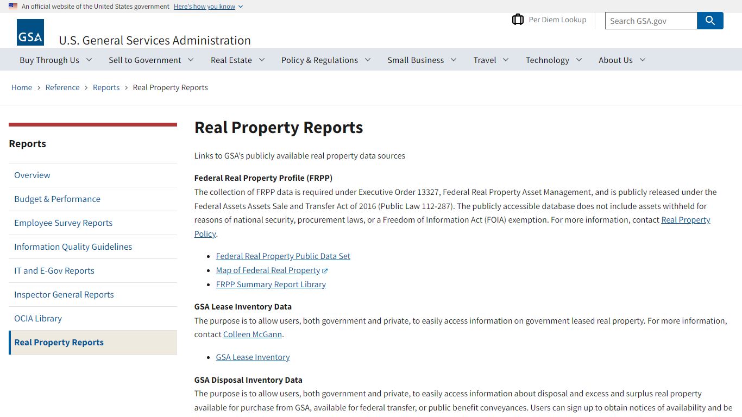Open the Sell to Government menu
Viewport: 742px width, 417px height.
coord(151,60)
